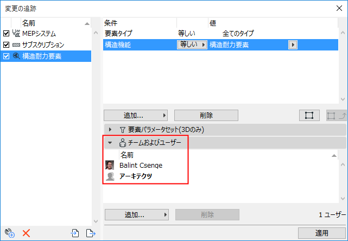Open the 等しい operator dropdown
Viewport: 348px width, 241px height.
(192, 45)
